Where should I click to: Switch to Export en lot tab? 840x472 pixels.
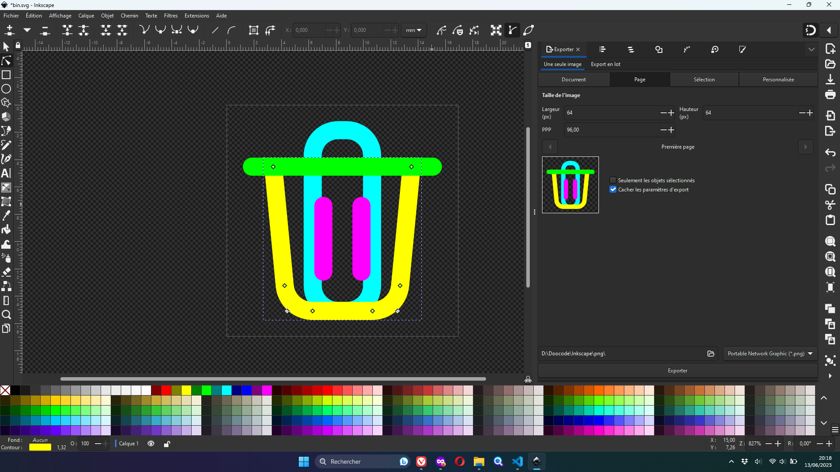pyautogui.click(x=605, y=64)
